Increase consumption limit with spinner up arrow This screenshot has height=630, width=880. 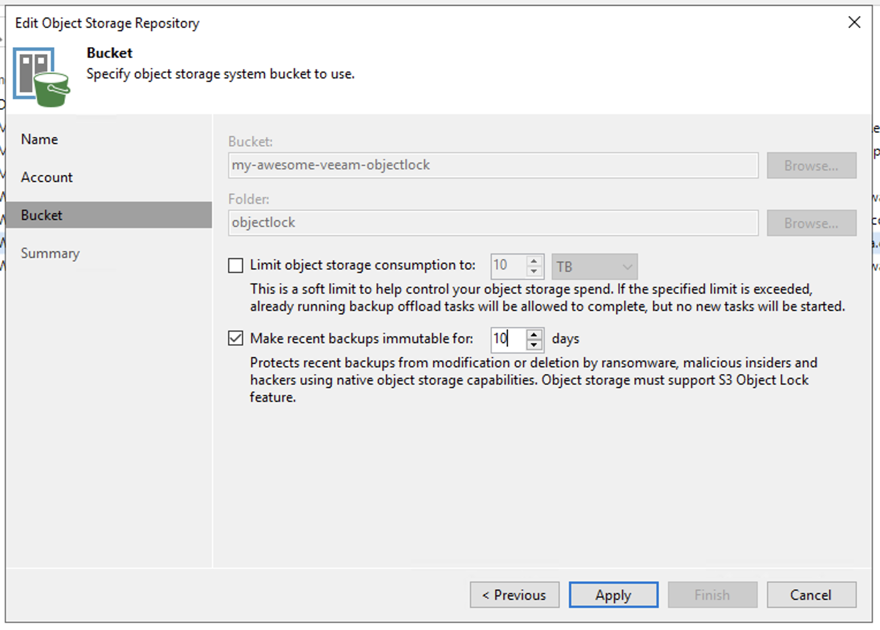click(534, 261)
